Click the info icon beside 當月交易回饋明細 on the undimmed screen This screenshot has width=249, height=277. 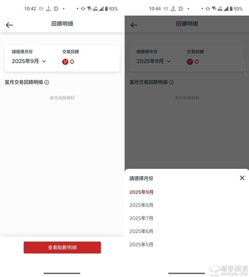[47, 82]
